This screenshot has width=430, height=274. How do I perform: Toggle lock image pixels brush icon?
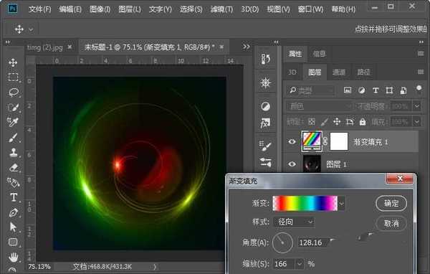(325, 122)
